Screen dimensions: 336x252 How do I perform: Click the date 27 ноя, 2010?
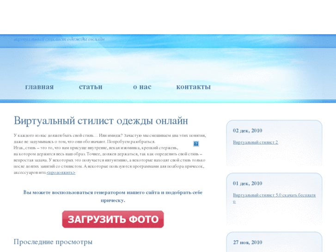tap(248, 242)
